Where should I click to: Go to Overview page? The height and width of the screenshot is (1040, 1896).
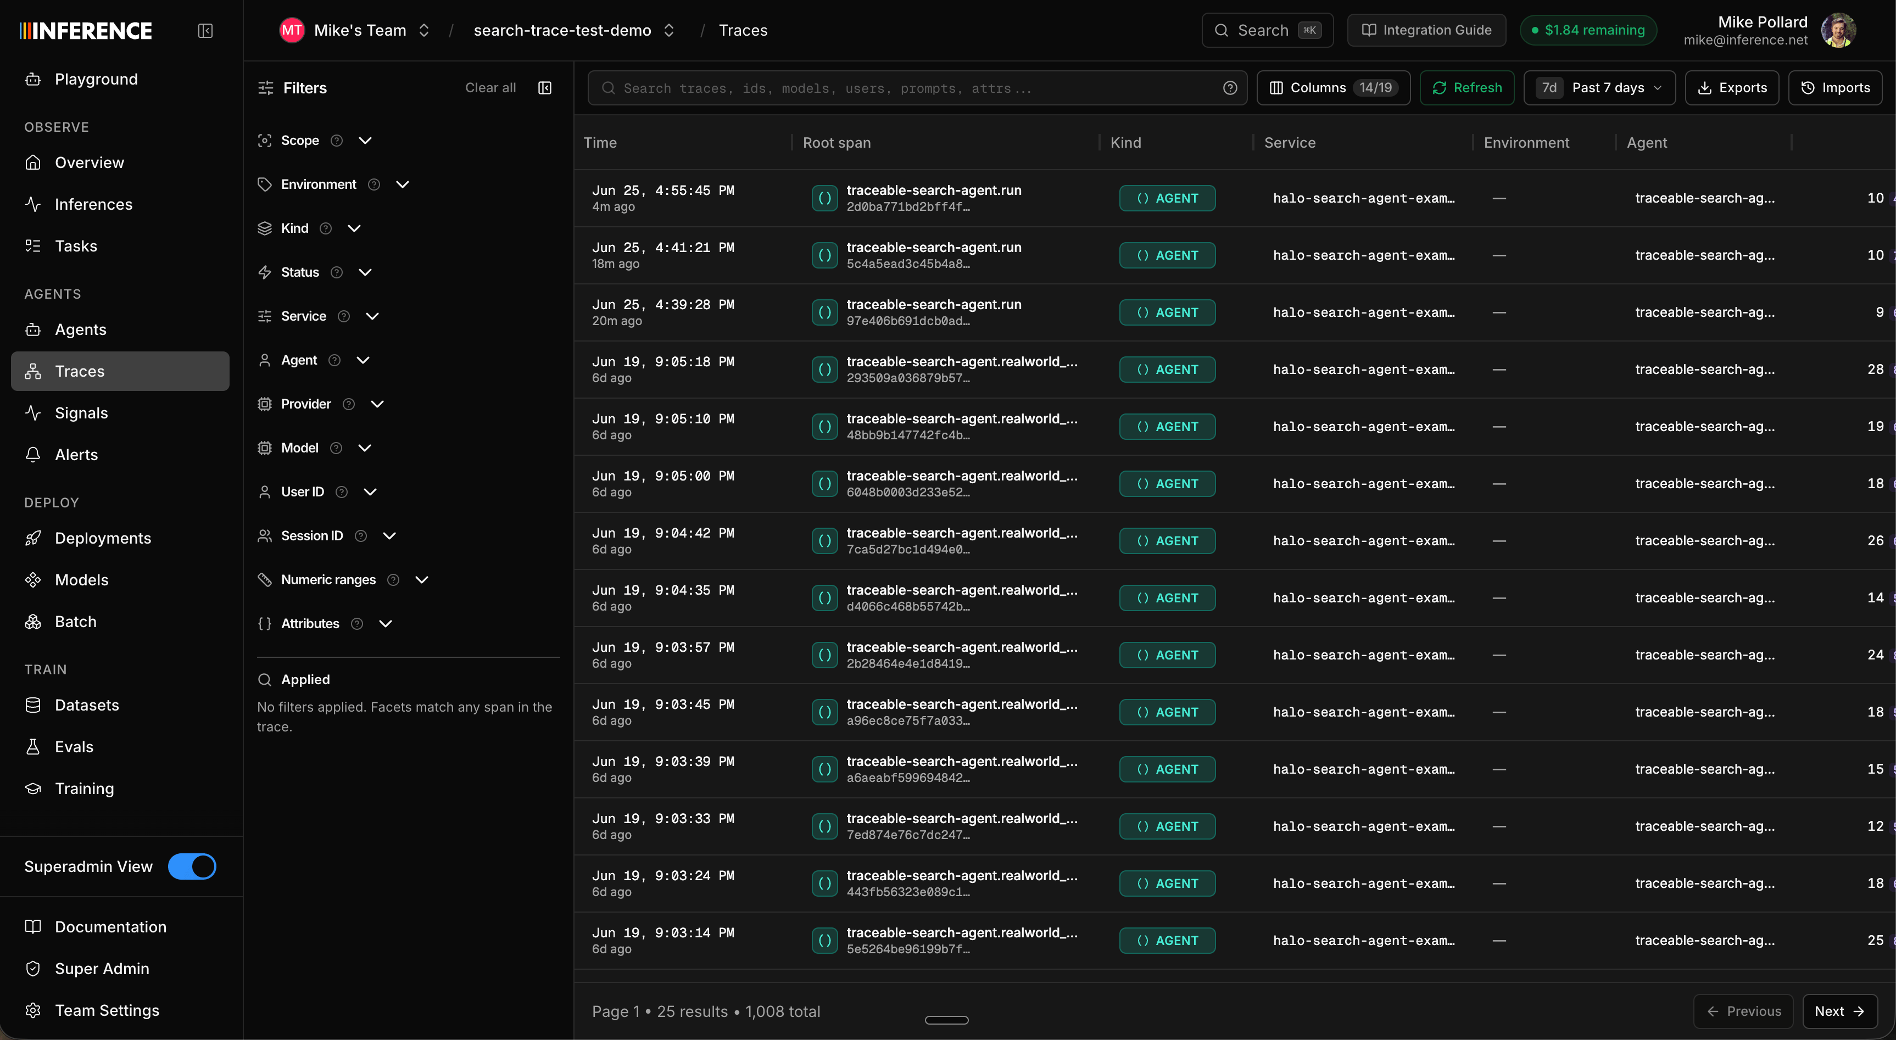click(120, 163)
